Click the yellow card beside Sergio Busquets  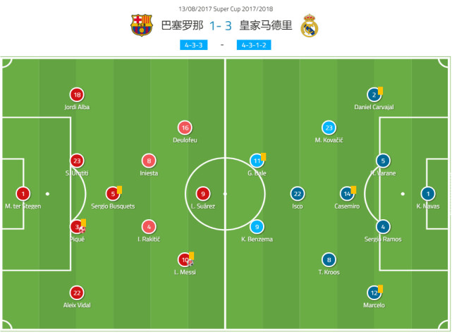120,189
